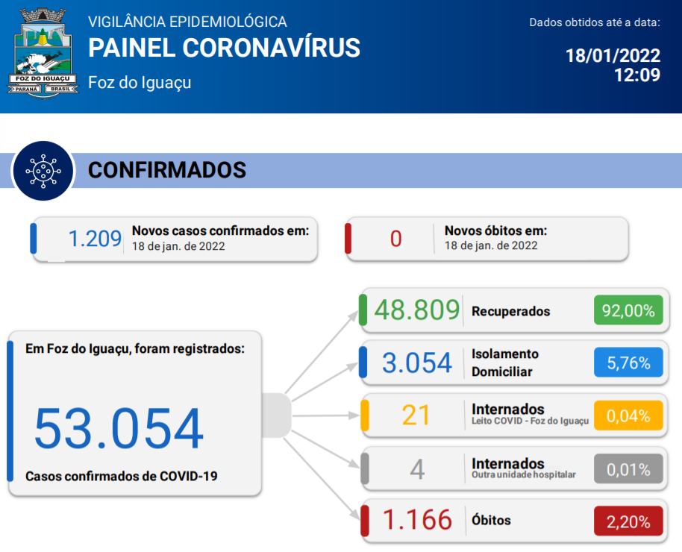Click the gray 0,01% badge
This screenshot has width=682, height=552.
[x=628, y=469]
